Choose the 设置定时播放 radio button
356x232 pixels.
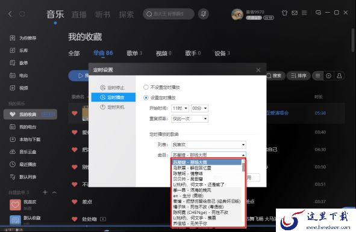click(146, 97)
